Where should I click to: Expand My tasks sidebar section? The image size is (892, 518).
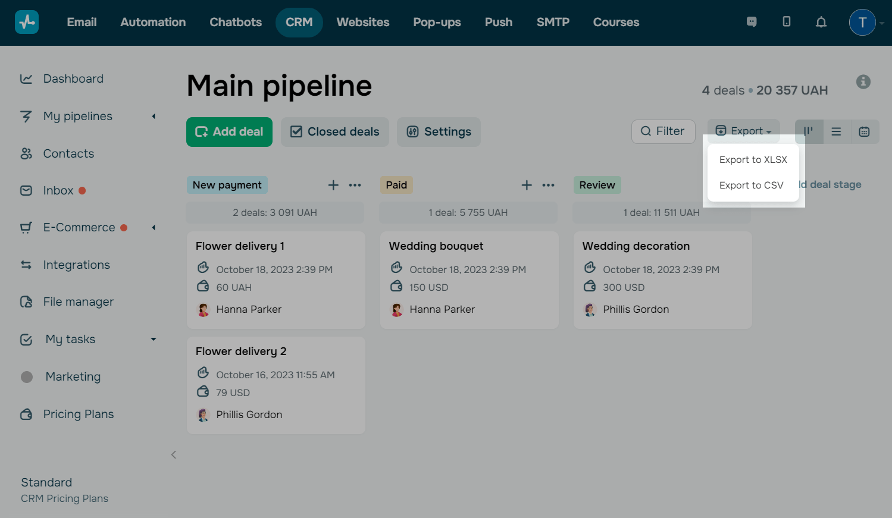click(154, 339)
